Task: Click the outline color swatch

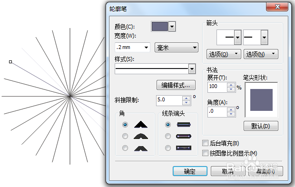Action: (160, 26)
